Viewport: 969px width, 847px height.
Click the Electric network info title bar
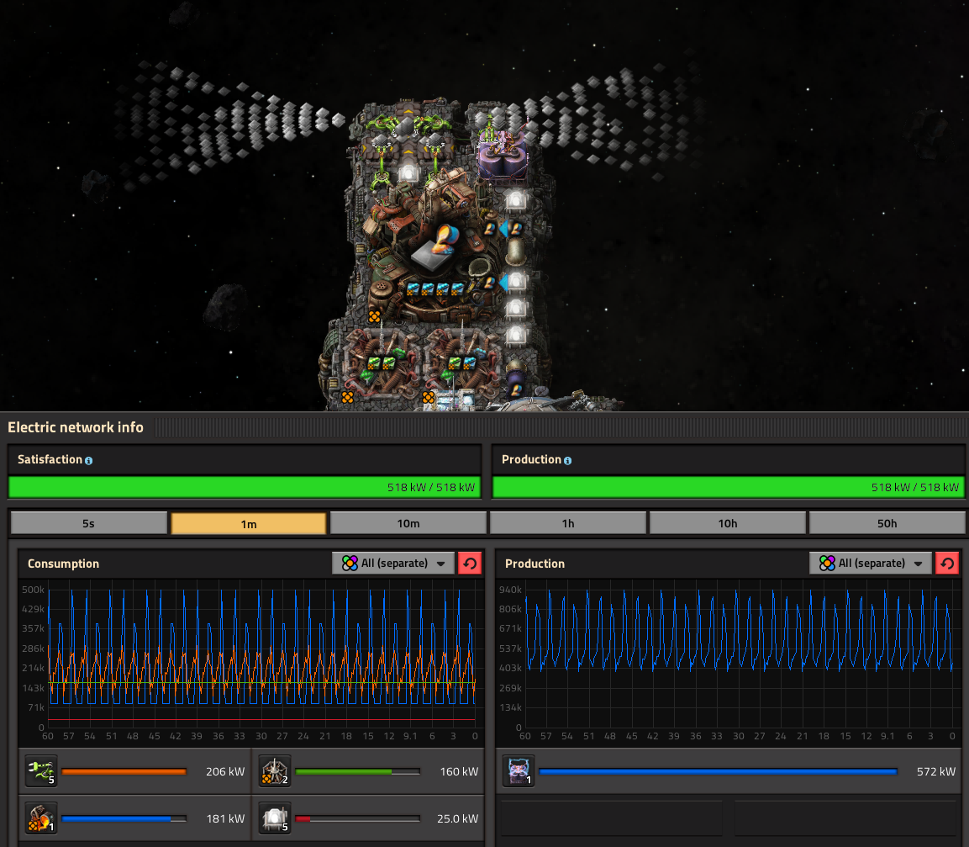[x=484, y=427]
